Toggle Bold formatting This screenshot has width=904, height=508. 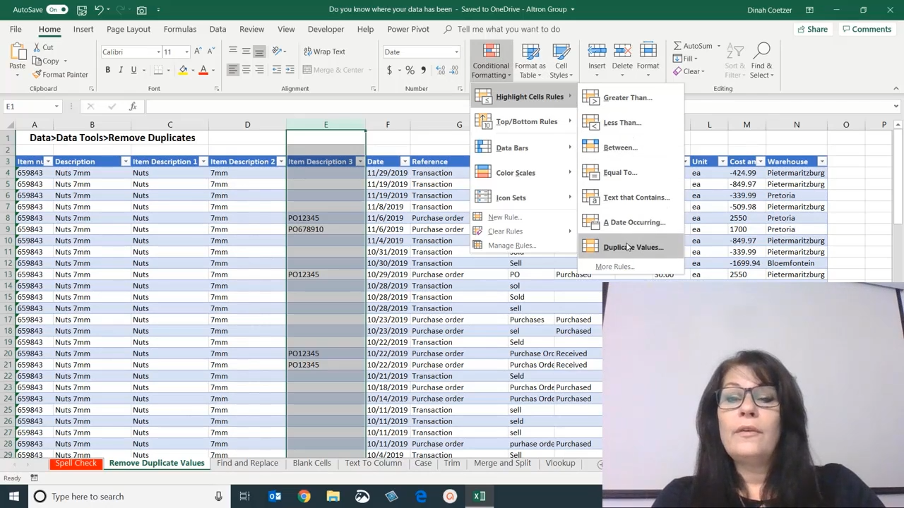pyautogui.click(x=107, y=70)
